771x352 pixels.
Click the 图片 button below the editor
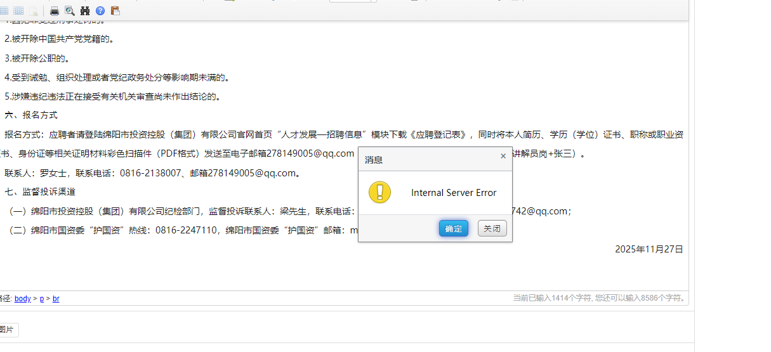[7, 329]
